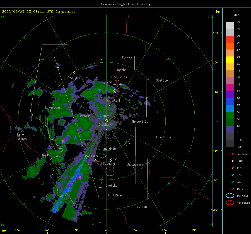Click the 2022/05/09 23:06:11 UTC timestamp

click(24, 12)
